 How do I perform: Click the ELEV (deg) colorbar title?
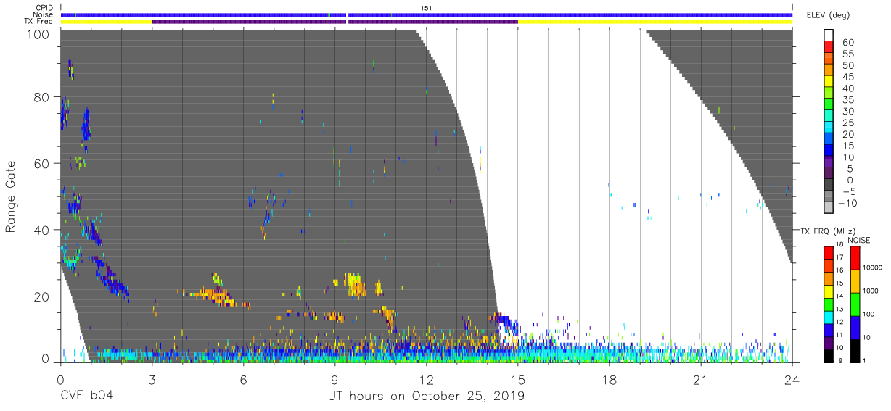point(830,17)
